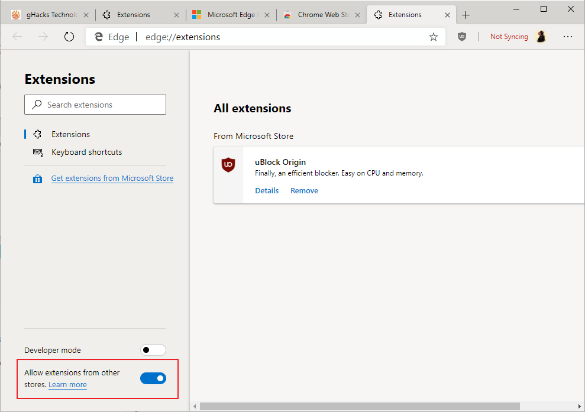This screenshot has height=412, width=585.
Task: Click the browser back arrow
Action: point(17,37)
